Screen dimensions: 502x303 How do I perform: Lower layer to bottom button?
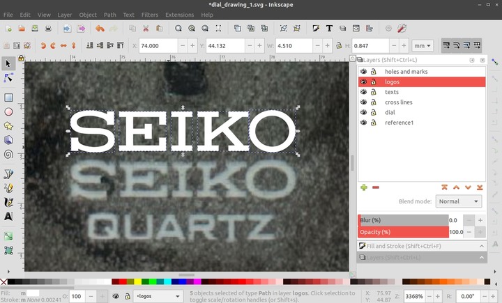(x=480, y=187)
